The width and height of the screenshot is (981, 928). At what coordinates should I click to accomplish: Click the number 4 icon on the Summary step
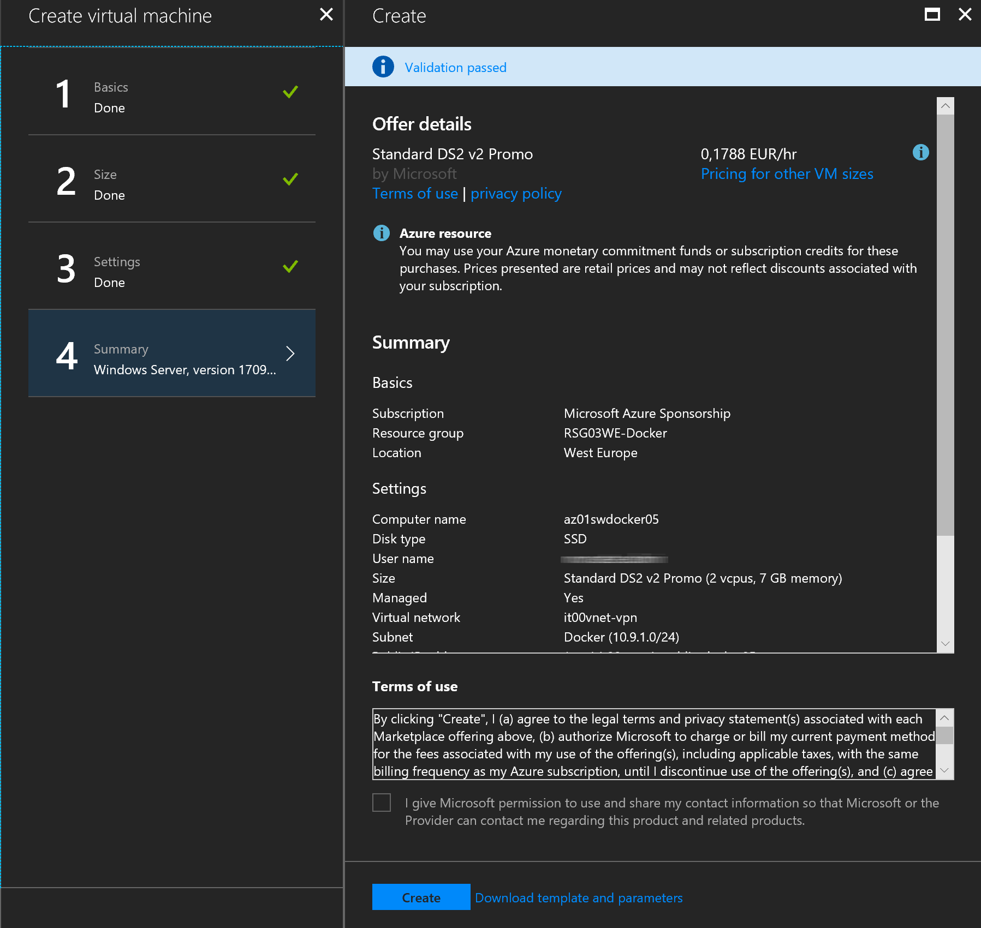point(67,355)
